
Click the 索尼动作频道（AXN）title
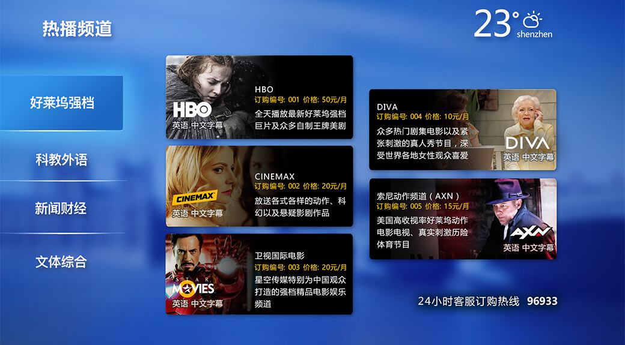point(418,196)
